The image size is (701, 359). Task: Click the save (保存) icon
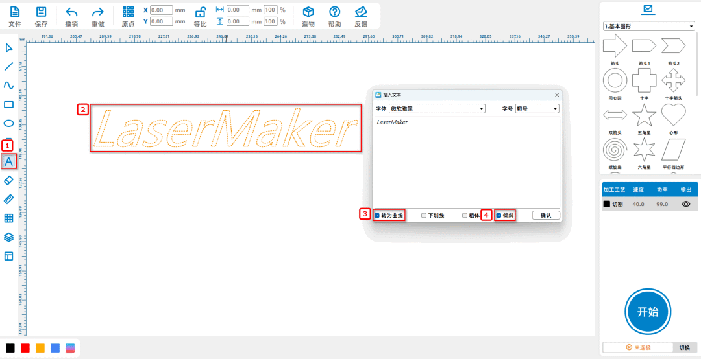tap(41, 12)
